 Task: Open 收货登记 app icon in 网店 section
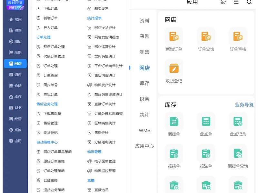pos(174,68)
